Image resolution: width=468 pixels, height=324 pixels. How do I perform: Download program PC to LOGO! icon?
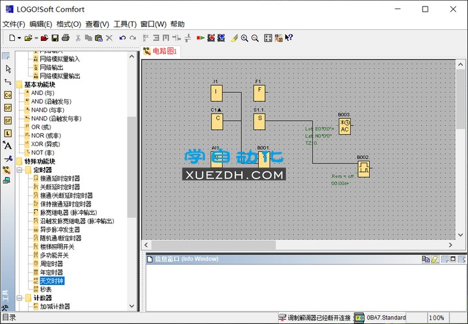[x=211, y=38]
